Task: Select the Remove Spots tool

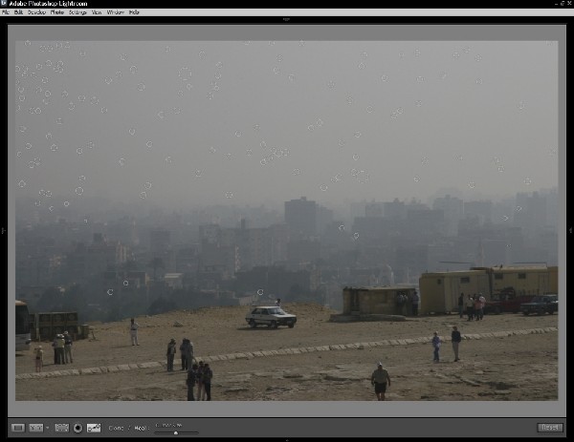Action: pos(94,428)
